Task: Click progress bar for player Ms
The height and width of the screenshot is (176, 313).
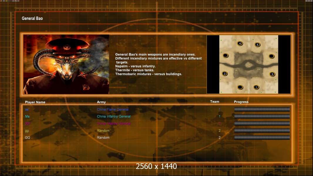Action: point(262,116)
